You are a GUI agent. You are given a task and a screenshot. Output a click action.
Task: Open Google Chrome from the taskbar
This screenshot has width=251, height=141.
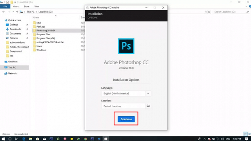click(x=85, y=139)
